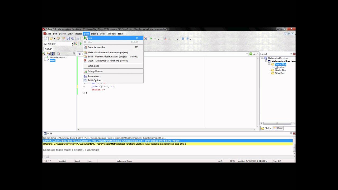Open the Help menu
This screenshot has height=190, width=338.
click(120, 34)
